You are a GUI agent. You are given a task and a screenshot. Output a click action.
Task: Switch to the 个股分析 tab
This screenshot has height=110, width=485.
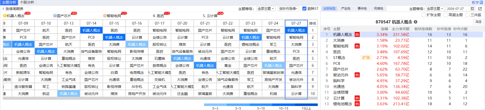pos(27,2)
